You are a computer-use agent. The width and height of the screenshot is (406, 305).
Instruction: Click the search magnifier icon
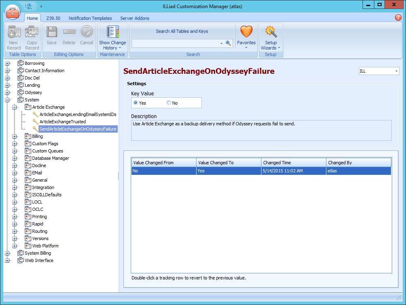click(x=229, y=43)
